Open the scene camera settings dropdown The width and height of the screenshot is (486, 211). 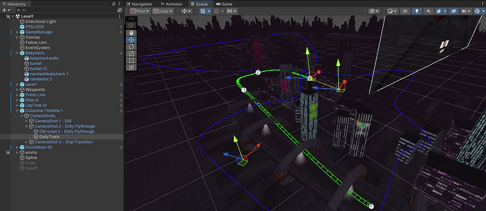(x=466, y=11)
